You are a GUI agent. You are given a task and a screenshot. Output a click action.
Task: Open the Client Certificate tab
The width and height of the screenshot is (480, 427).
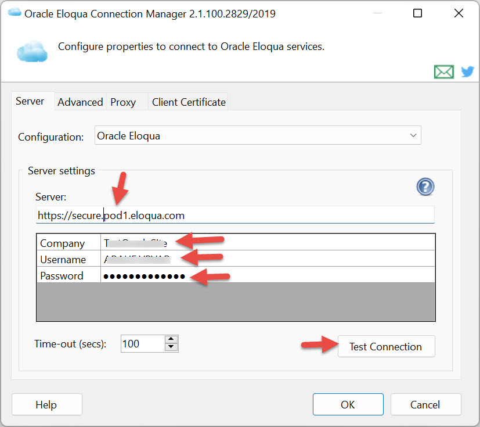coord(189,102)
